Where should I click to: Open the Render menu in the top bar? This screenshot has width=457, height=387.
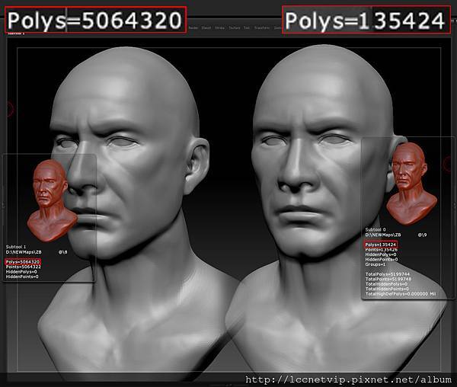tap(193, 27)
